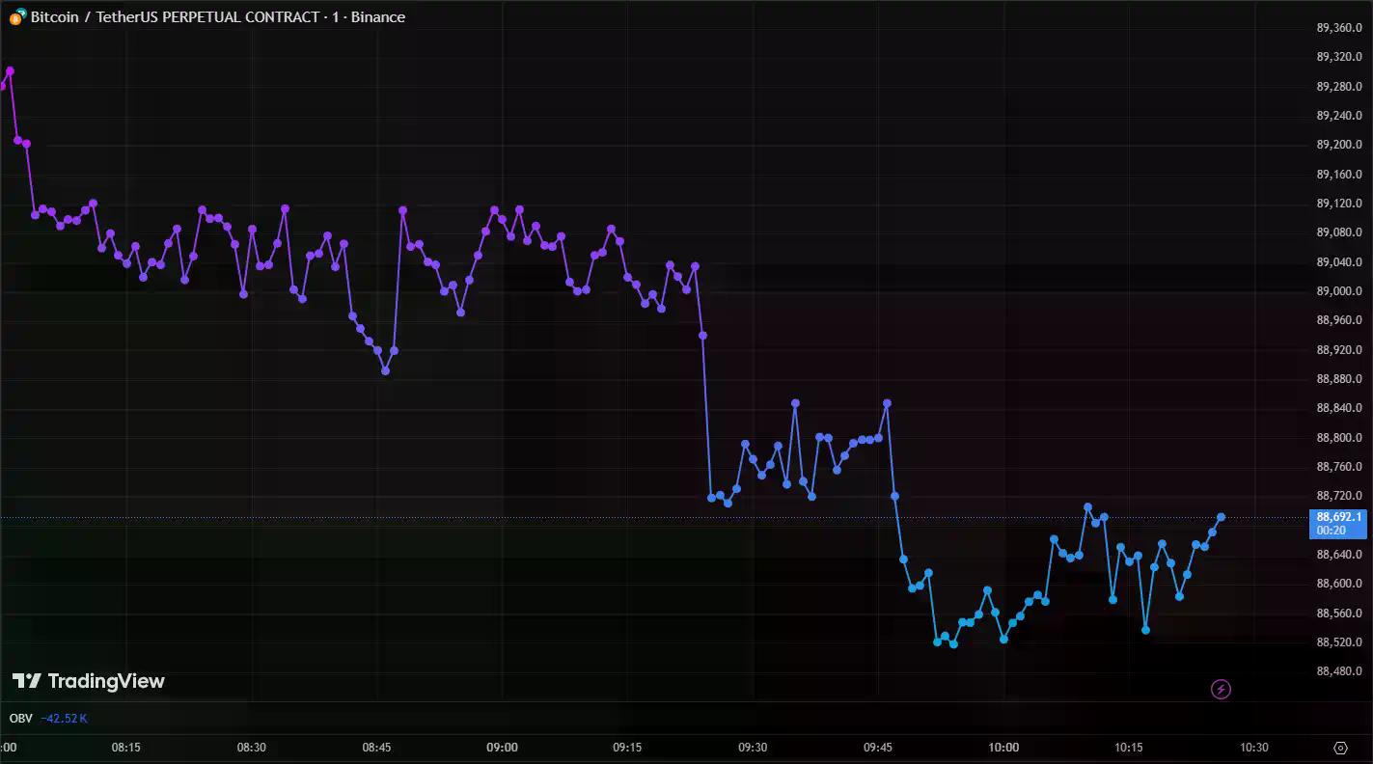Viewport: 1373px width, 764px height.
Task: Click the 08:45 time axis label
Action: [376, 748]
